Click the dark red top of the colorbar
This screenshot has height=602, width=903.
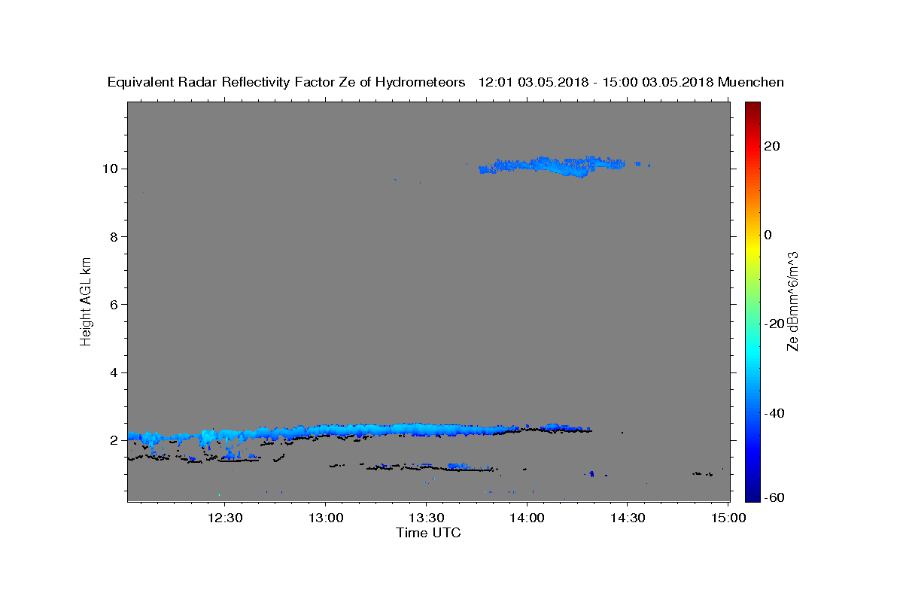pyautogui.click(x=752, y=107)
